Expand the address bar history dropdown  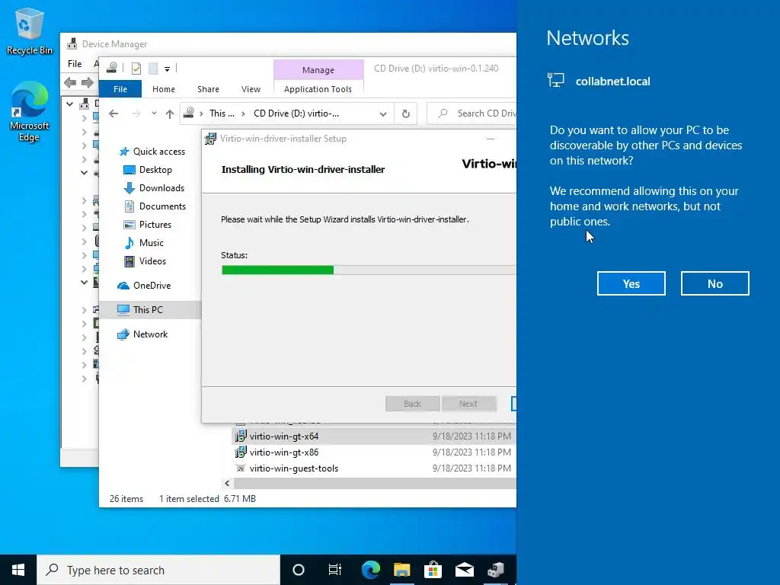point(382,114)
